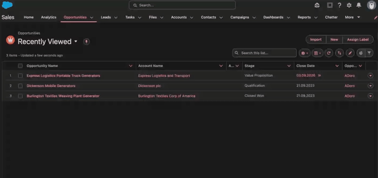Go to the Chatter tab
The width and height of the screenshot is (378, 178).
[331, 17]
